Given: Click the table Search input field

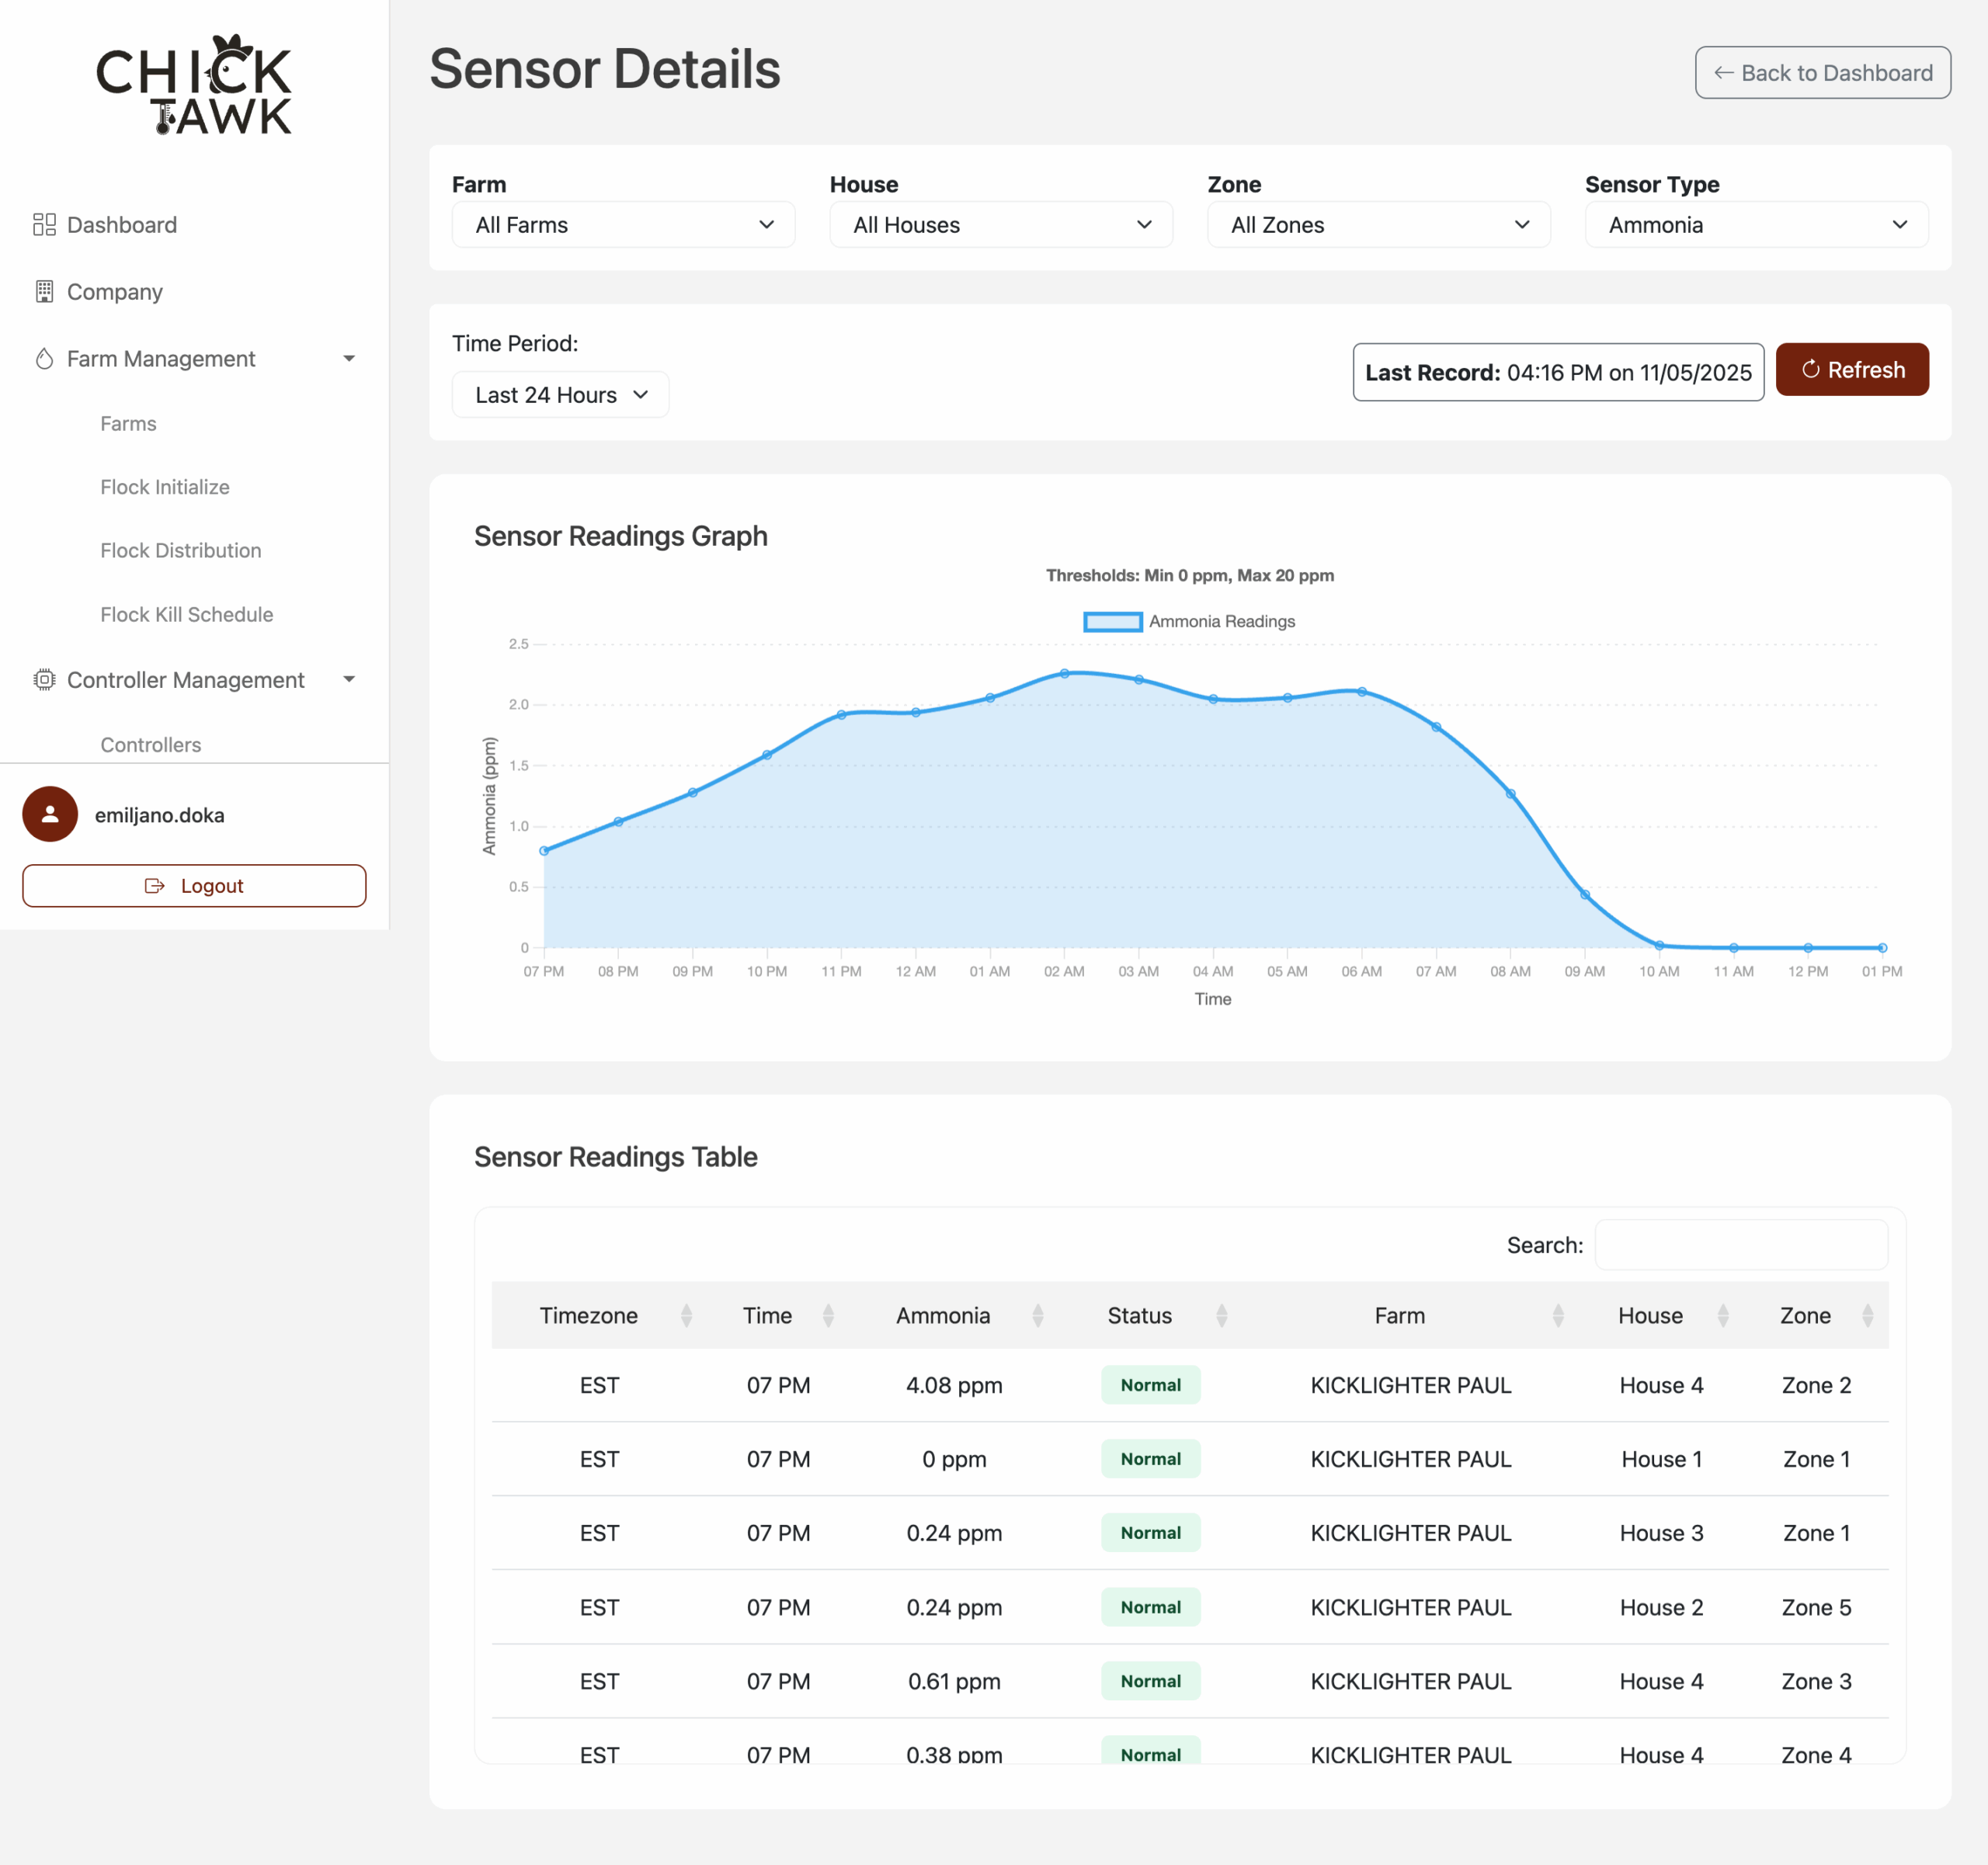Looking at the screenshot, I should [1740, 1244].
